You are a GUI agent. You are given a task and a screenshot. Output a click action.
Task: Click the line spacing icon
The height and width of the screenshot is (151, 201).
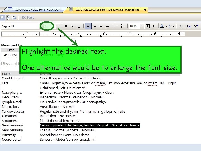tap(170, 26)
